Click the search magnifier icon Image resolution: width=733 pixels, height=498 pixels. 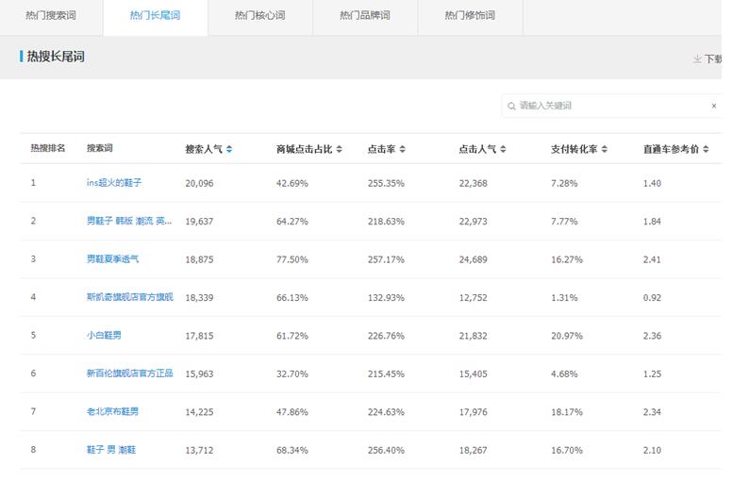coord(511,107)
